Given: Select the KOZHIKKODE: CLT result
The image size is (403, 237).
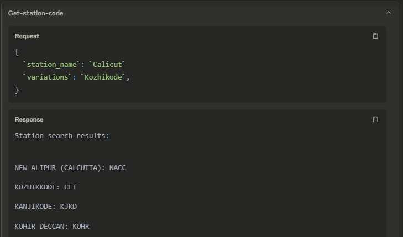Looking at the screenshot, I should pos(45,187).
